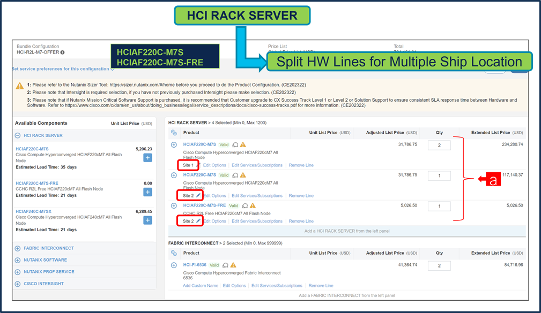Click quantity field of HCIAF220C-M7S-FRE
Viewport: 541px width, 313px height.
(439, 206)
